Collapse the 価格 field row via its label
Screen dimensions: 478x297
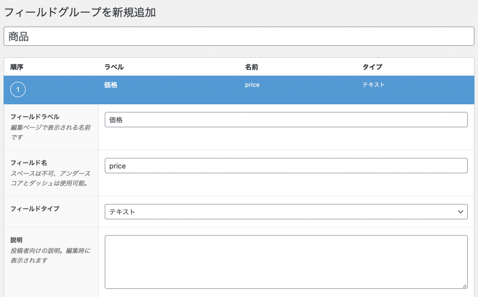point(111,85)
